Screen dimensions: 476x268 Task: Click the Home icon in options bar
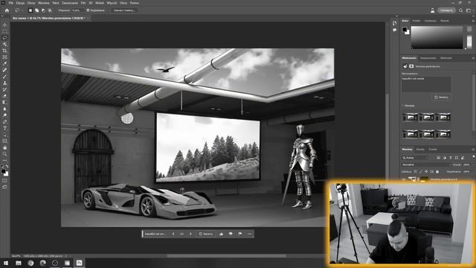point(7,10)
